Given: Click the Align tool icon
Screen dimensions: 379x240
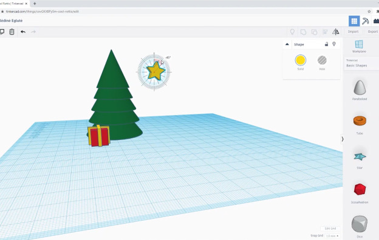Looking at the screenshot, I should (325, 32).
